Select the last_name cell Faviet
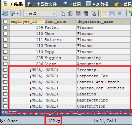Viewport: 132px width, 125px height. pos(60,28)
